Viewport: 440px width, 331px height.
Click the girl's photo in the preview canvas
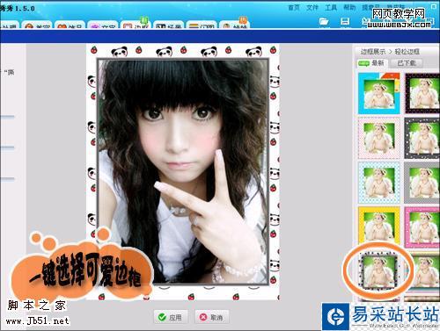(x=183, y=171)
